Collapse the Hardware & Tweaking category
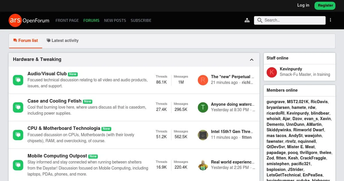 pyautogui.click(x=252, y=60)
